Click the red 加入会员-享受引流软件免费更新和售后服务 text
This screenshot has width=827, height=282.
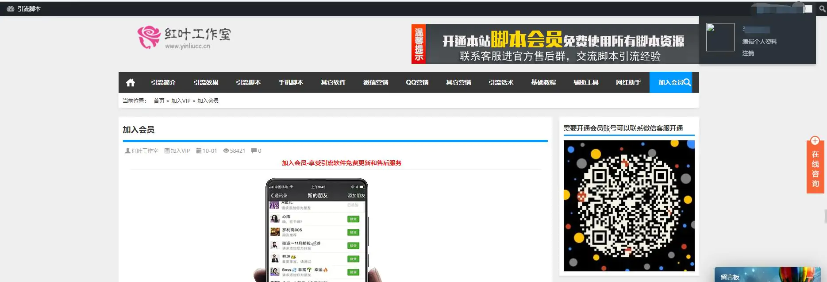(x=342, y=163)
